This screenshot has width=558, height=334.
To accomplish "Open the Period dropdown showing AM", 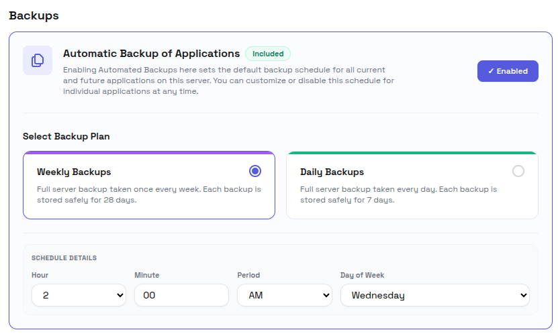I will click(284, 295).
